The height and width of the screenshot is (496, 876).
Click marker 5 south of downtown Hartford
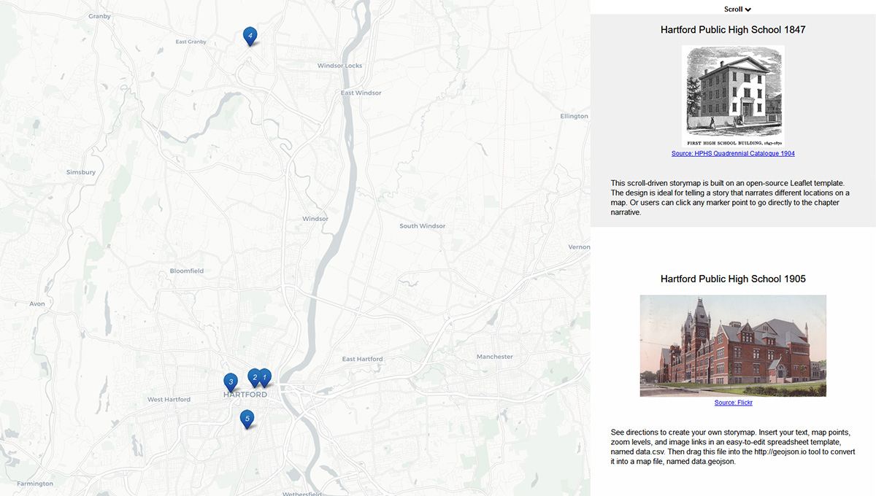click(247, 419)
